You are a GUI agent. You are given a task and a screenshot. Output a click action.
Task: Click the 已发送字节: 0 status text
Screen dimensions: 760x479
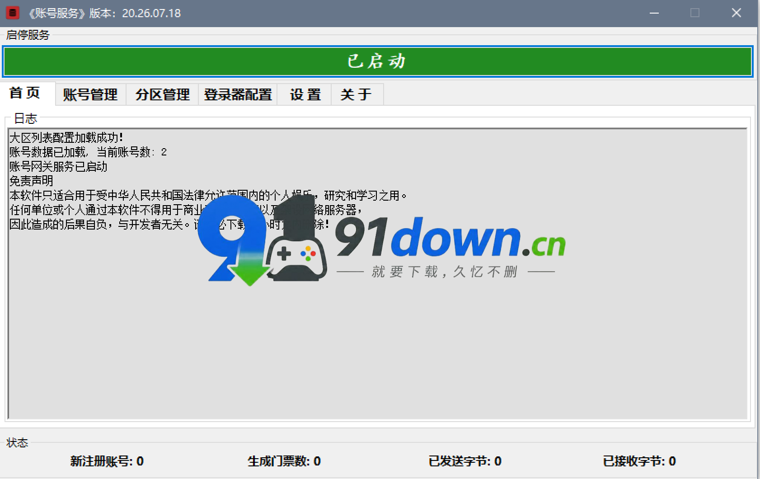[x=465, y=461]
